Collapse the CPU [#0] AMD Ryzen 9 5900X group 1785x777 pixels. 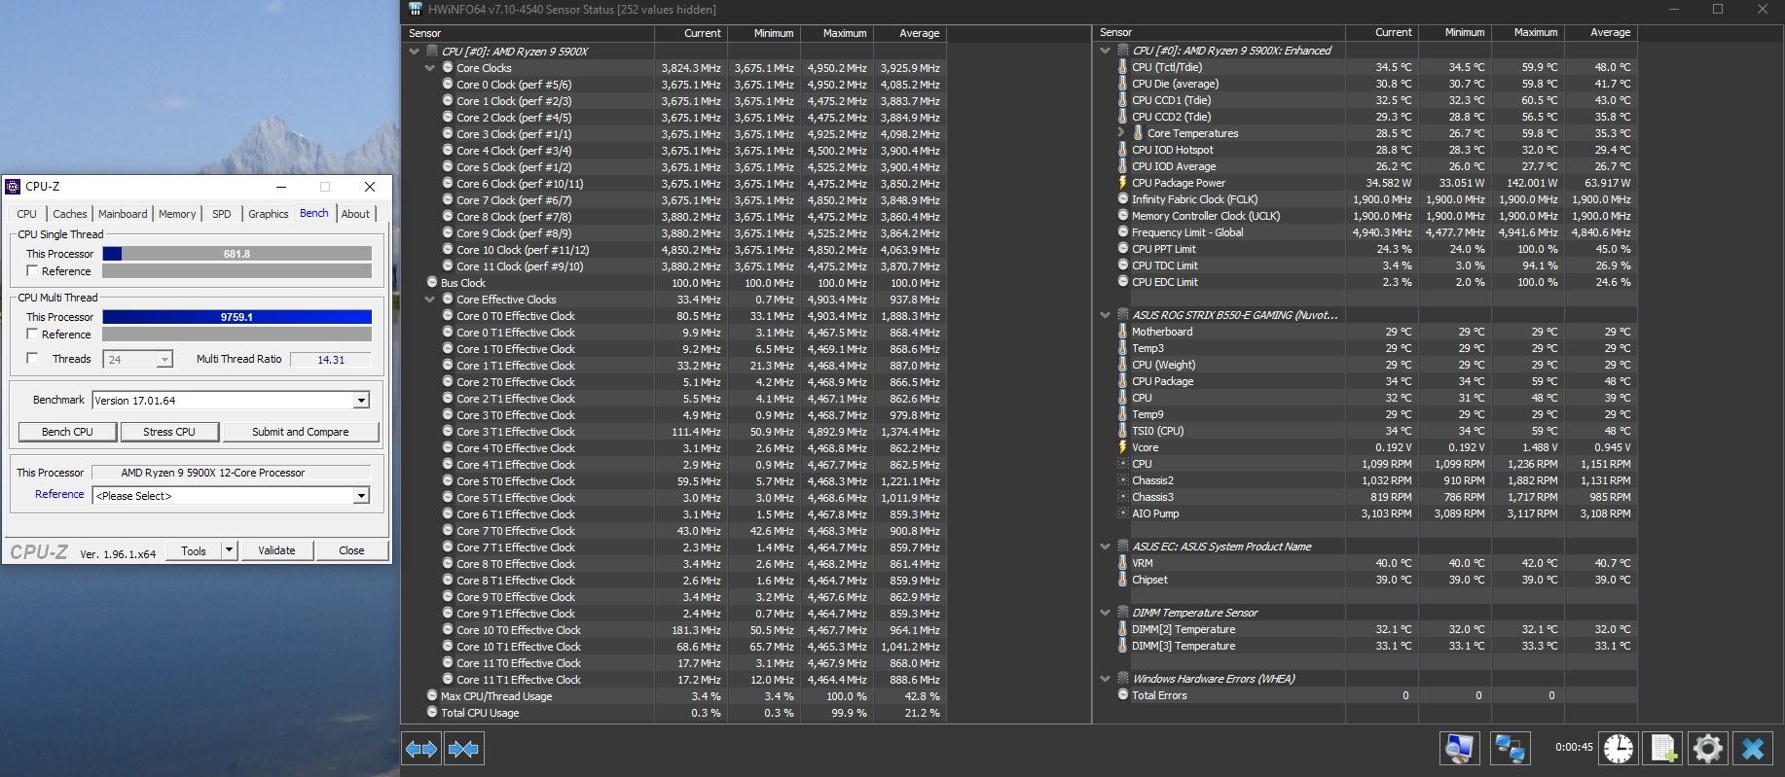point(415,52)
